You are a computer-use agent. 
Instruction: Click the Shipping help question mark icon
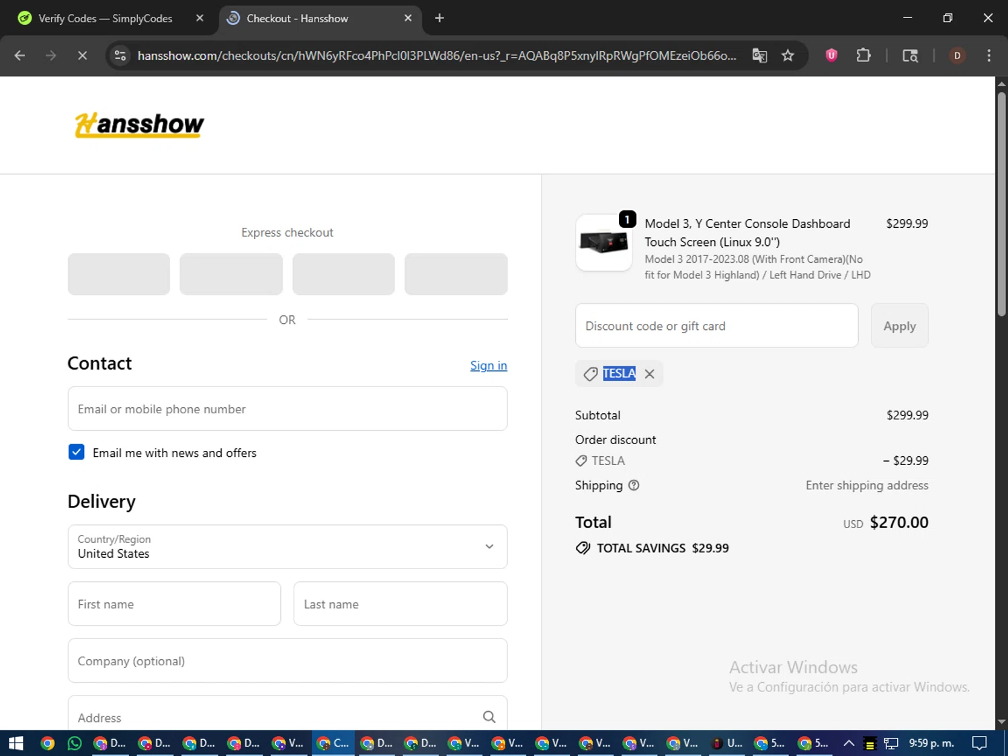634,485
